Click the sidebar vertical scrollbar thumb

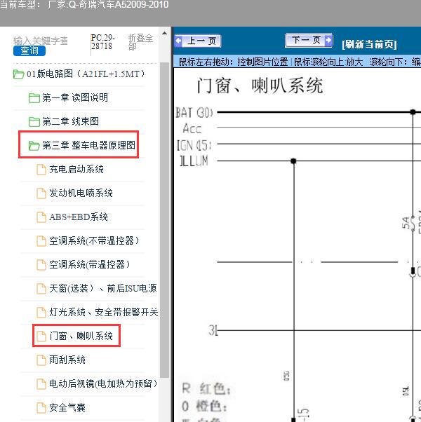[x=164, y=220]
